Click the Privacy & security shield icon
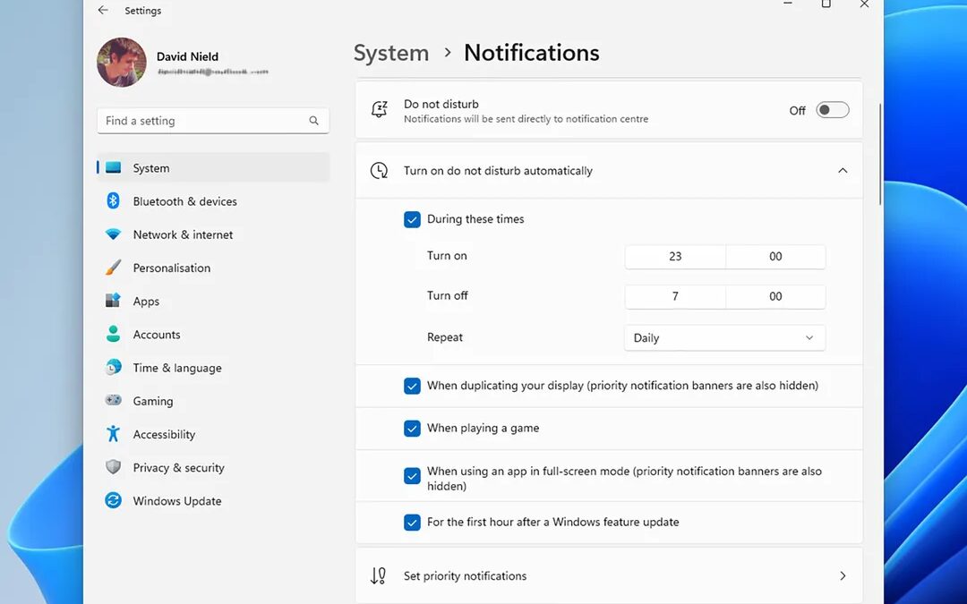Screen dimensions: 967x604 pos(113,467)
